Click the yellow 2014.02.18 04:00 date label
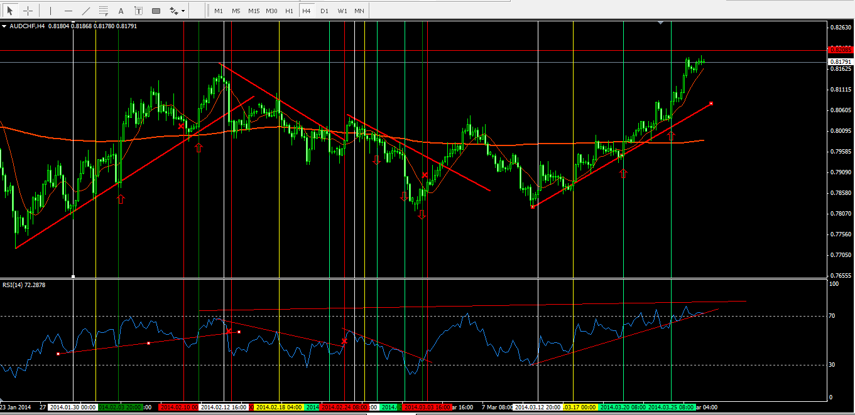 pyautogui.click(x=279, y=407)
